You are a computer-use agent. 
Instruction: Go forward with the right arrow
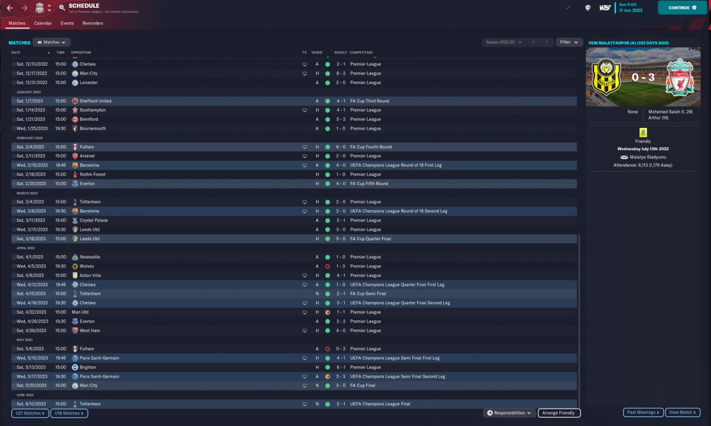click(x=24, y=8)
